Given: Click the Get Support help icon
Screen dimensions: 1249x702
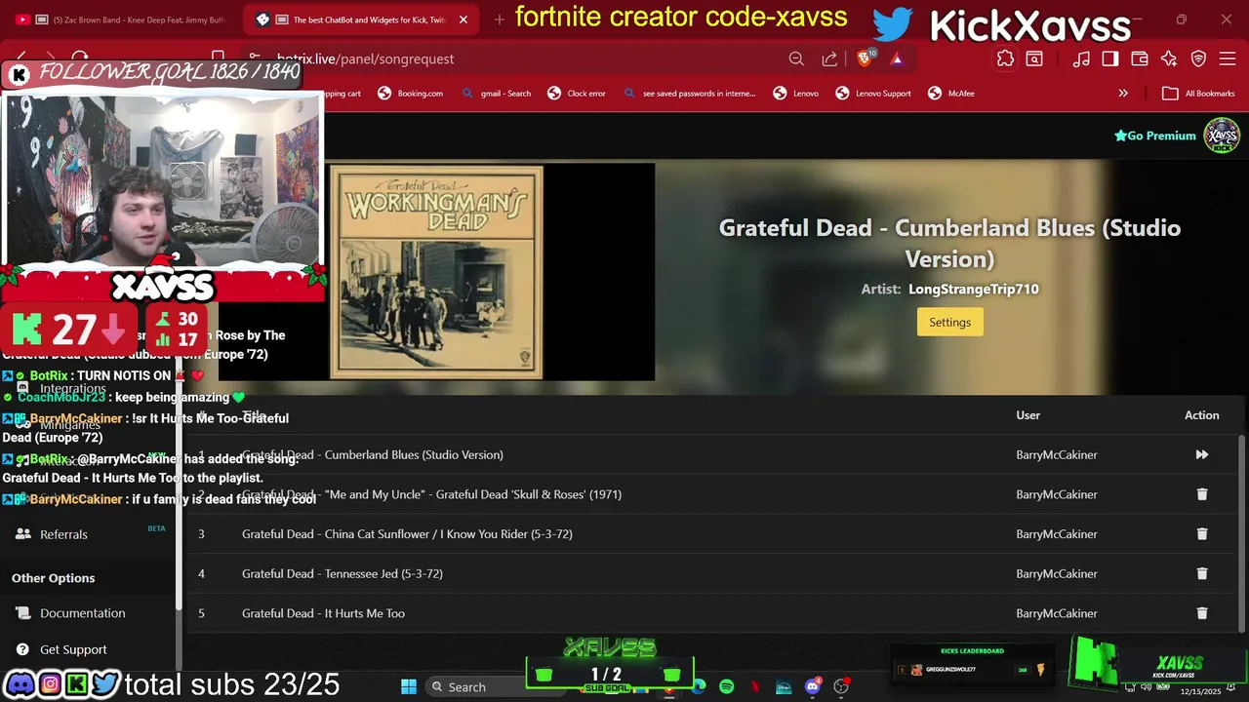Looking at the screenshot, I should (x=22, y=649).
